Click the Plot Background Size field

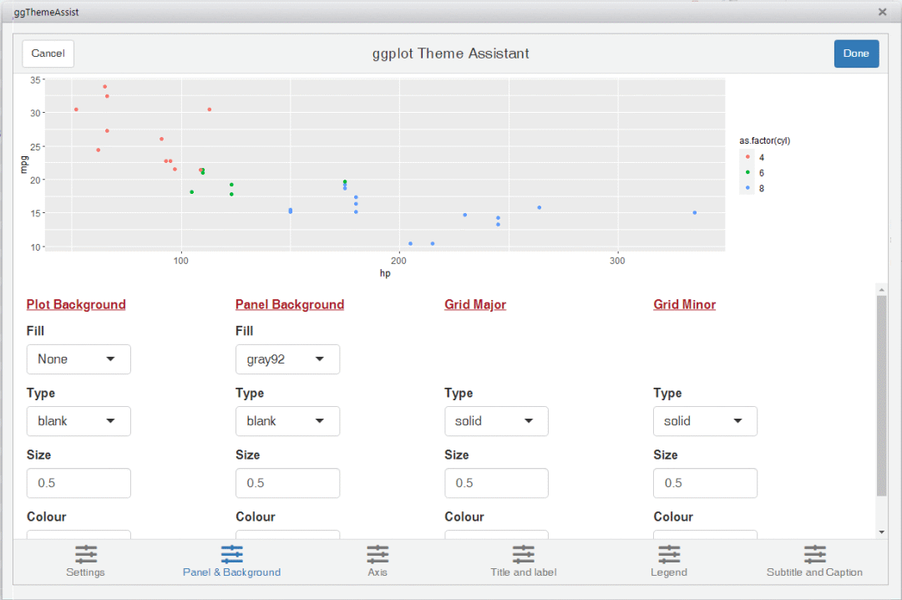[x=79, y=483]
